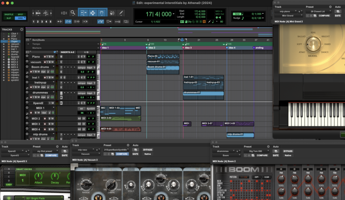345x200 pixels.
Task: Select the Grabber hand tool
Action: click(102, 13)
